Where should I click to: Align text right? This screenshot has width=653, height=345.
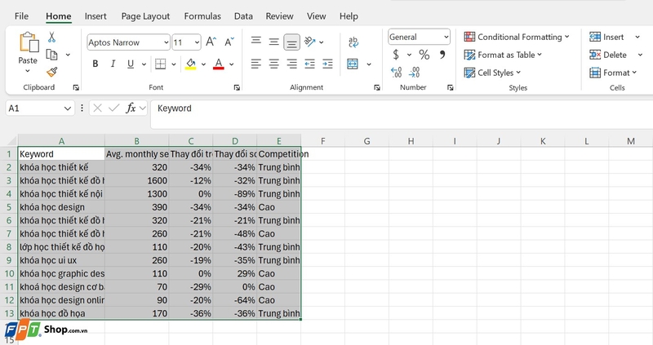click(x=291, y=64)
